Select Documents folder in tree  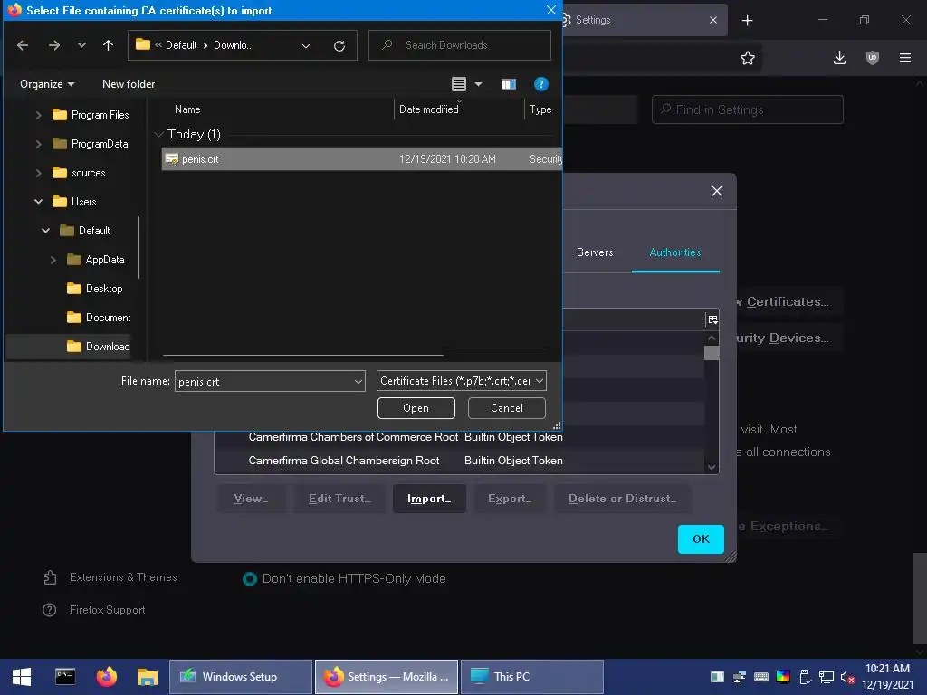[x=99, y=318]
